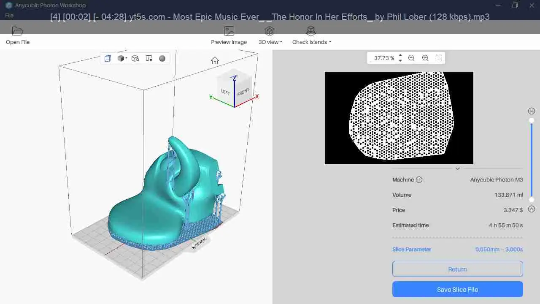This screenshot has width=540, height=304.
Task: Click the 0.050mm -- 3.000s parameter value
Action: pos(499,250)
